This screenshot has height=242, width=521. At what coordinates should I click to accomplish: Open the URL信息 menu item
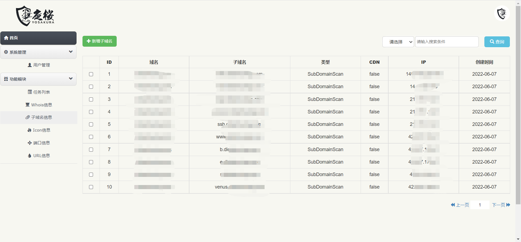[x=39, y=155]
